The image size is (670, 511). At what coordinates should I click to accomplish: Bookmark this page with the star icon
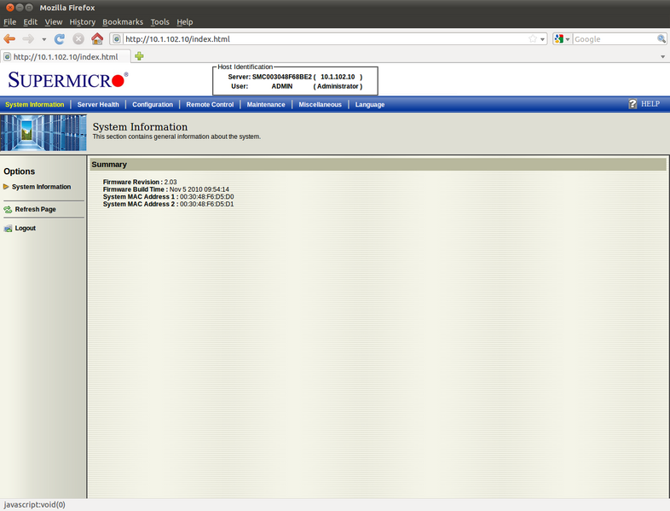pos(533,39)
